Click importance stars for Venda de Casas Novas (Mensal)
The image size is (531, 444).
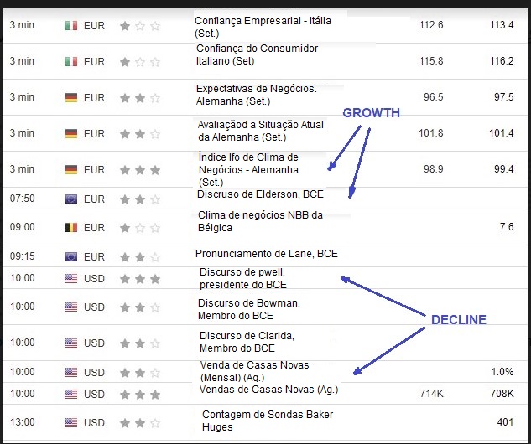point(140,373)
